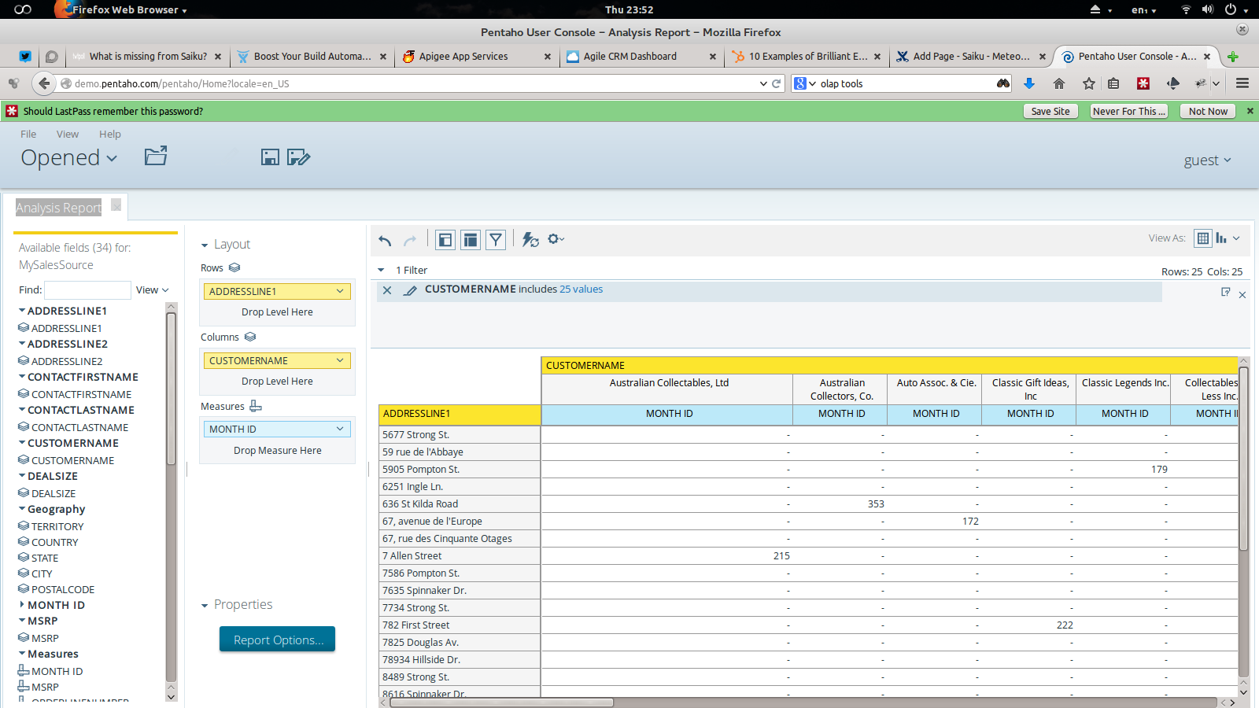
Task: Toggle the layout panel icon
Action: (471, 240)
